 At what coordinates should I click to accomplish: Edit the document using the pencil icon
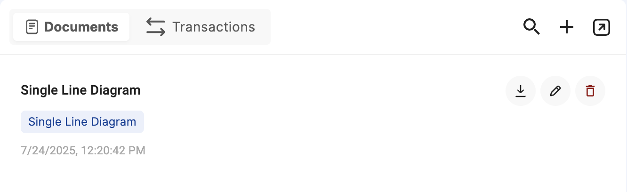click(555, 91)
